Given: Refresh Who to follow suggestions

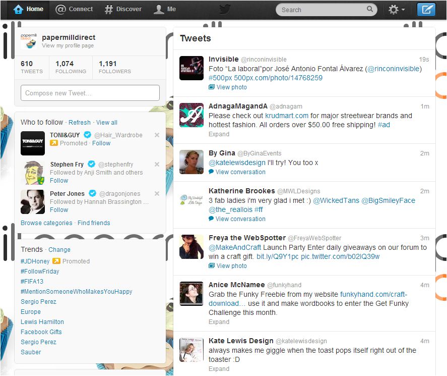Looking at the screenshot, I should pyautogui.click(x=80, y=123).
